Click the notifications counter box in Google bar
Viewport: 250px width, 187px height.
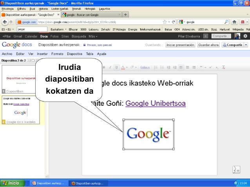(206, 36)
